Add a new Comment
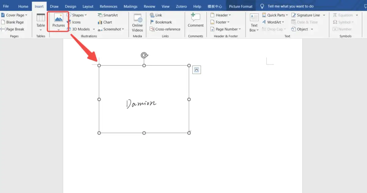The image size is (367, 193). click(195, 20)
